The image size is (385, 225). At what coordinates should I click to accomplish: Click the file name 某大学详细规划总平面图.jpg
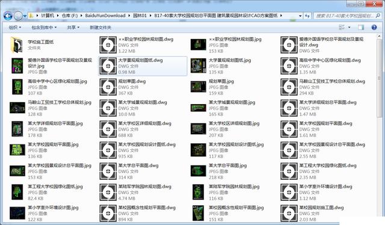pos(55,123)
